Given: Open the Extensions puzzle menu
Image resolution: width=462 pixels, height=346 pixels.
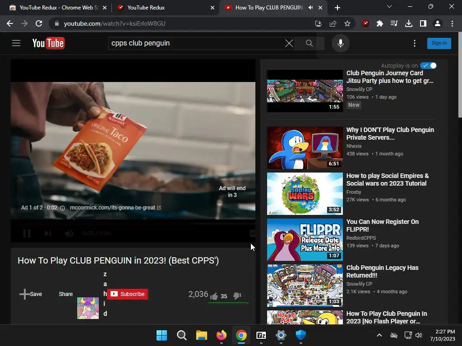Looking at the screenshot, I should coord(380,23).
